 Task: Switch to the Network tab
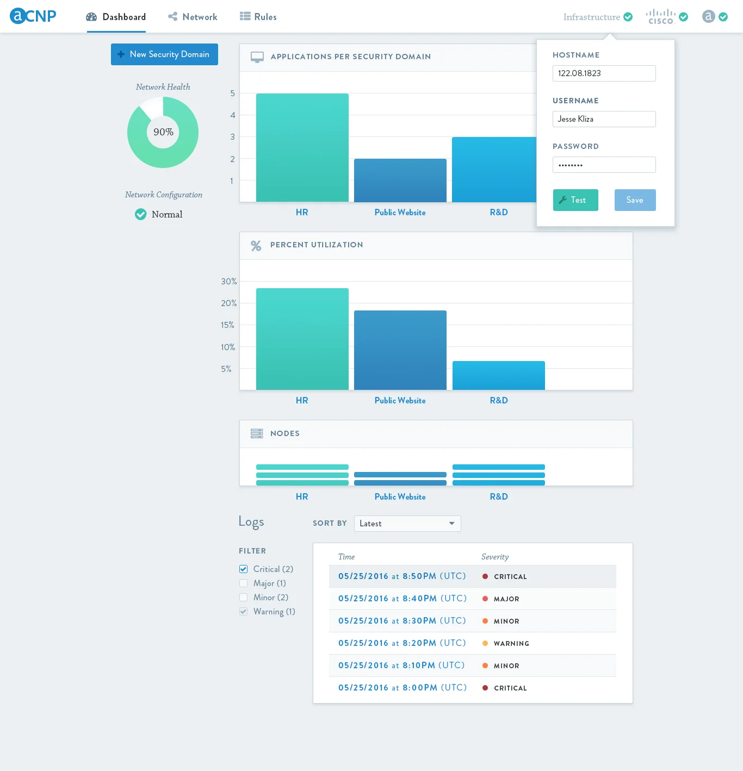(199, 17)
